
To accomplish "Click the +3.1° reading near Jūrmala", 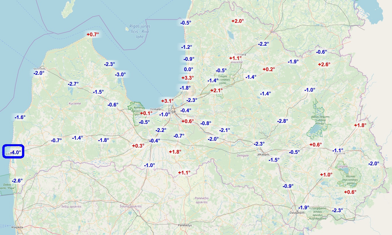I will tap(167, 101).
